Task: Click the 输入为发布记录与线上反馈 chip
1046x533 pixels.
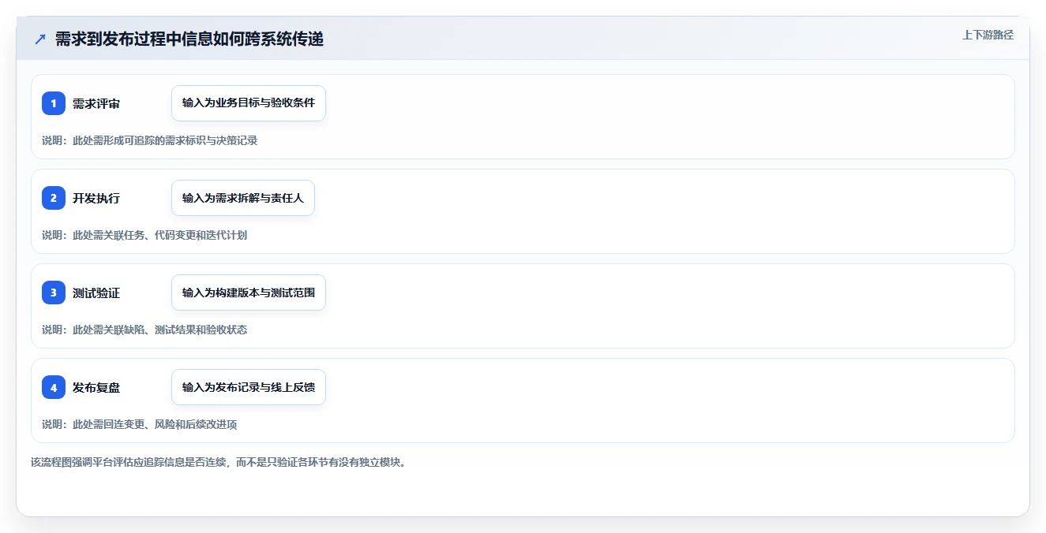Action: click(x=249, y=387)
